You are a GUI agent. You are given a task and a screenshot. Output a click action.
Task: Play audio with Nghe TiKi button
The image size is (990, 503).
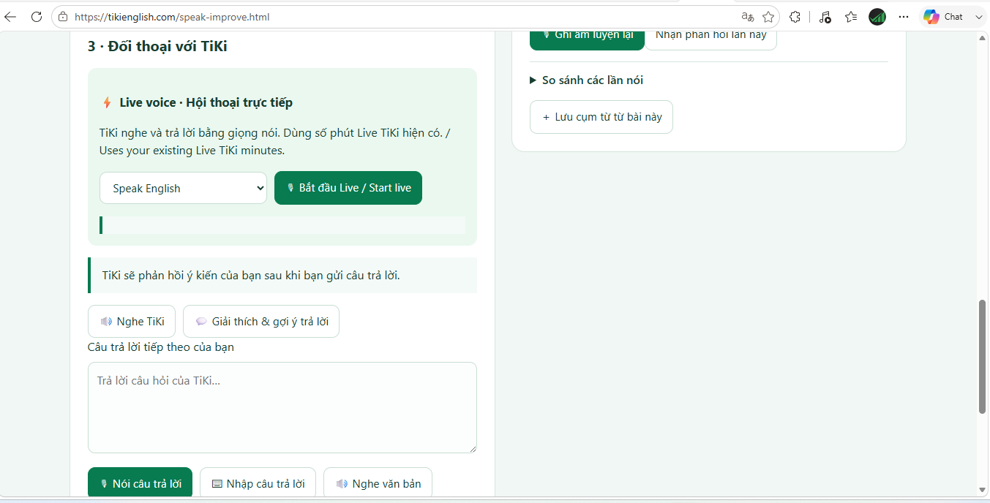[x=132, y=321]
